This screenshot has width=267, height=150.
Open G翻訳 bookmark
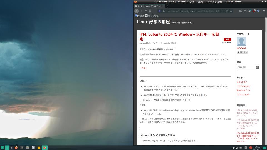point(139,16)
